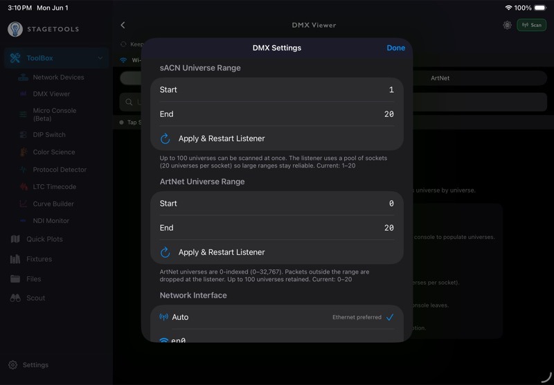Click the search magnifier icon behind the dialog
Screen dimensions: 554x385
129,102
